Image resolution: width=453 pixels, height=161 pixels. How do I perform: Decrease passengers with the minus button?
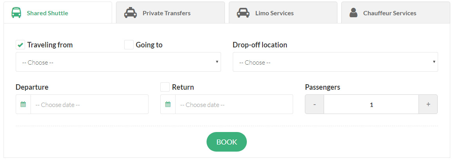pyautogui.click(x=315, y=104)
